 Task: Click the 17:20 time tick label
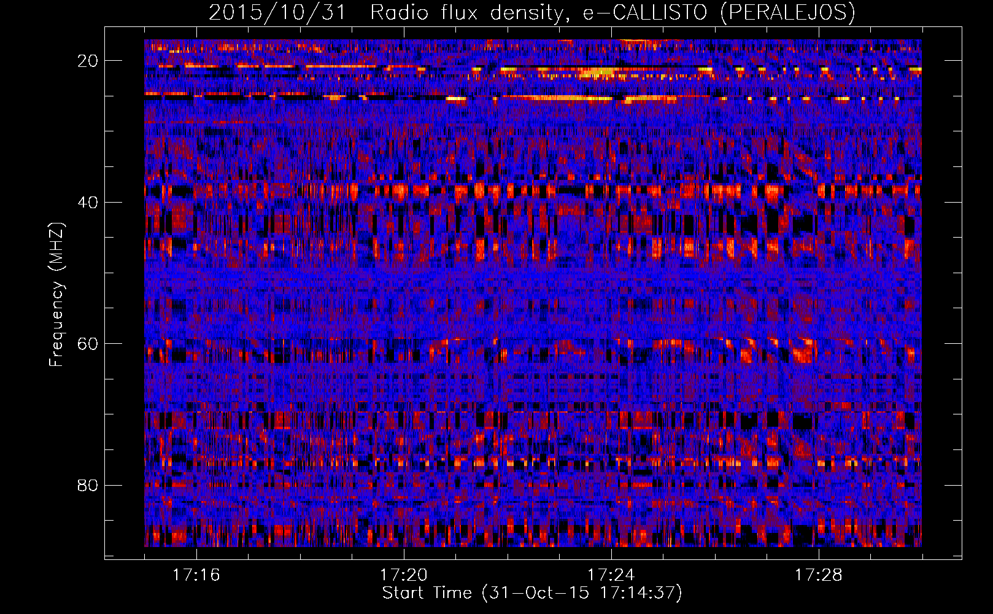tap(404, 575)
